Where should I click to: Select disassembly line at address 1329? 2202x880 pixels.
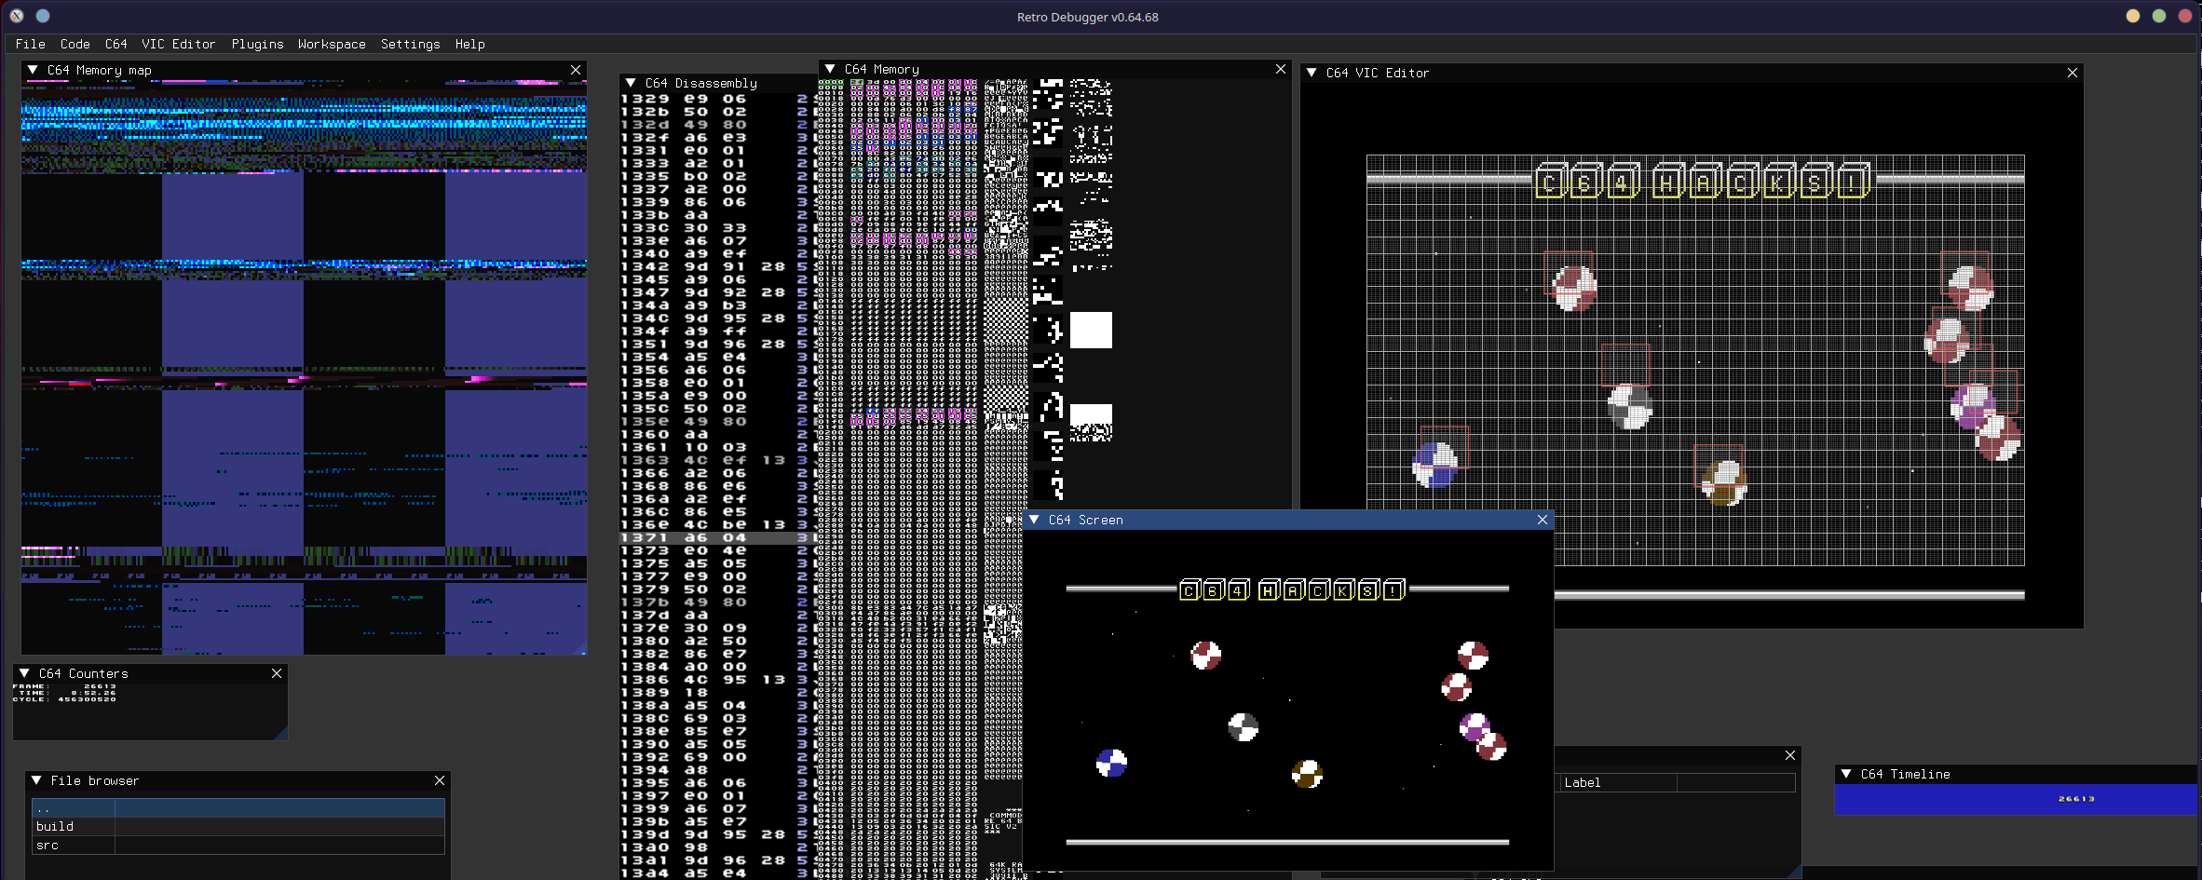tap(717, 99)
